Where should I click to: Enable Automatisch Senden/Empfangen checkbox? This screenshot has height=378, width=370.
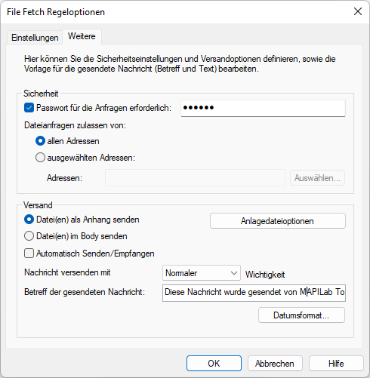[29, 254]
